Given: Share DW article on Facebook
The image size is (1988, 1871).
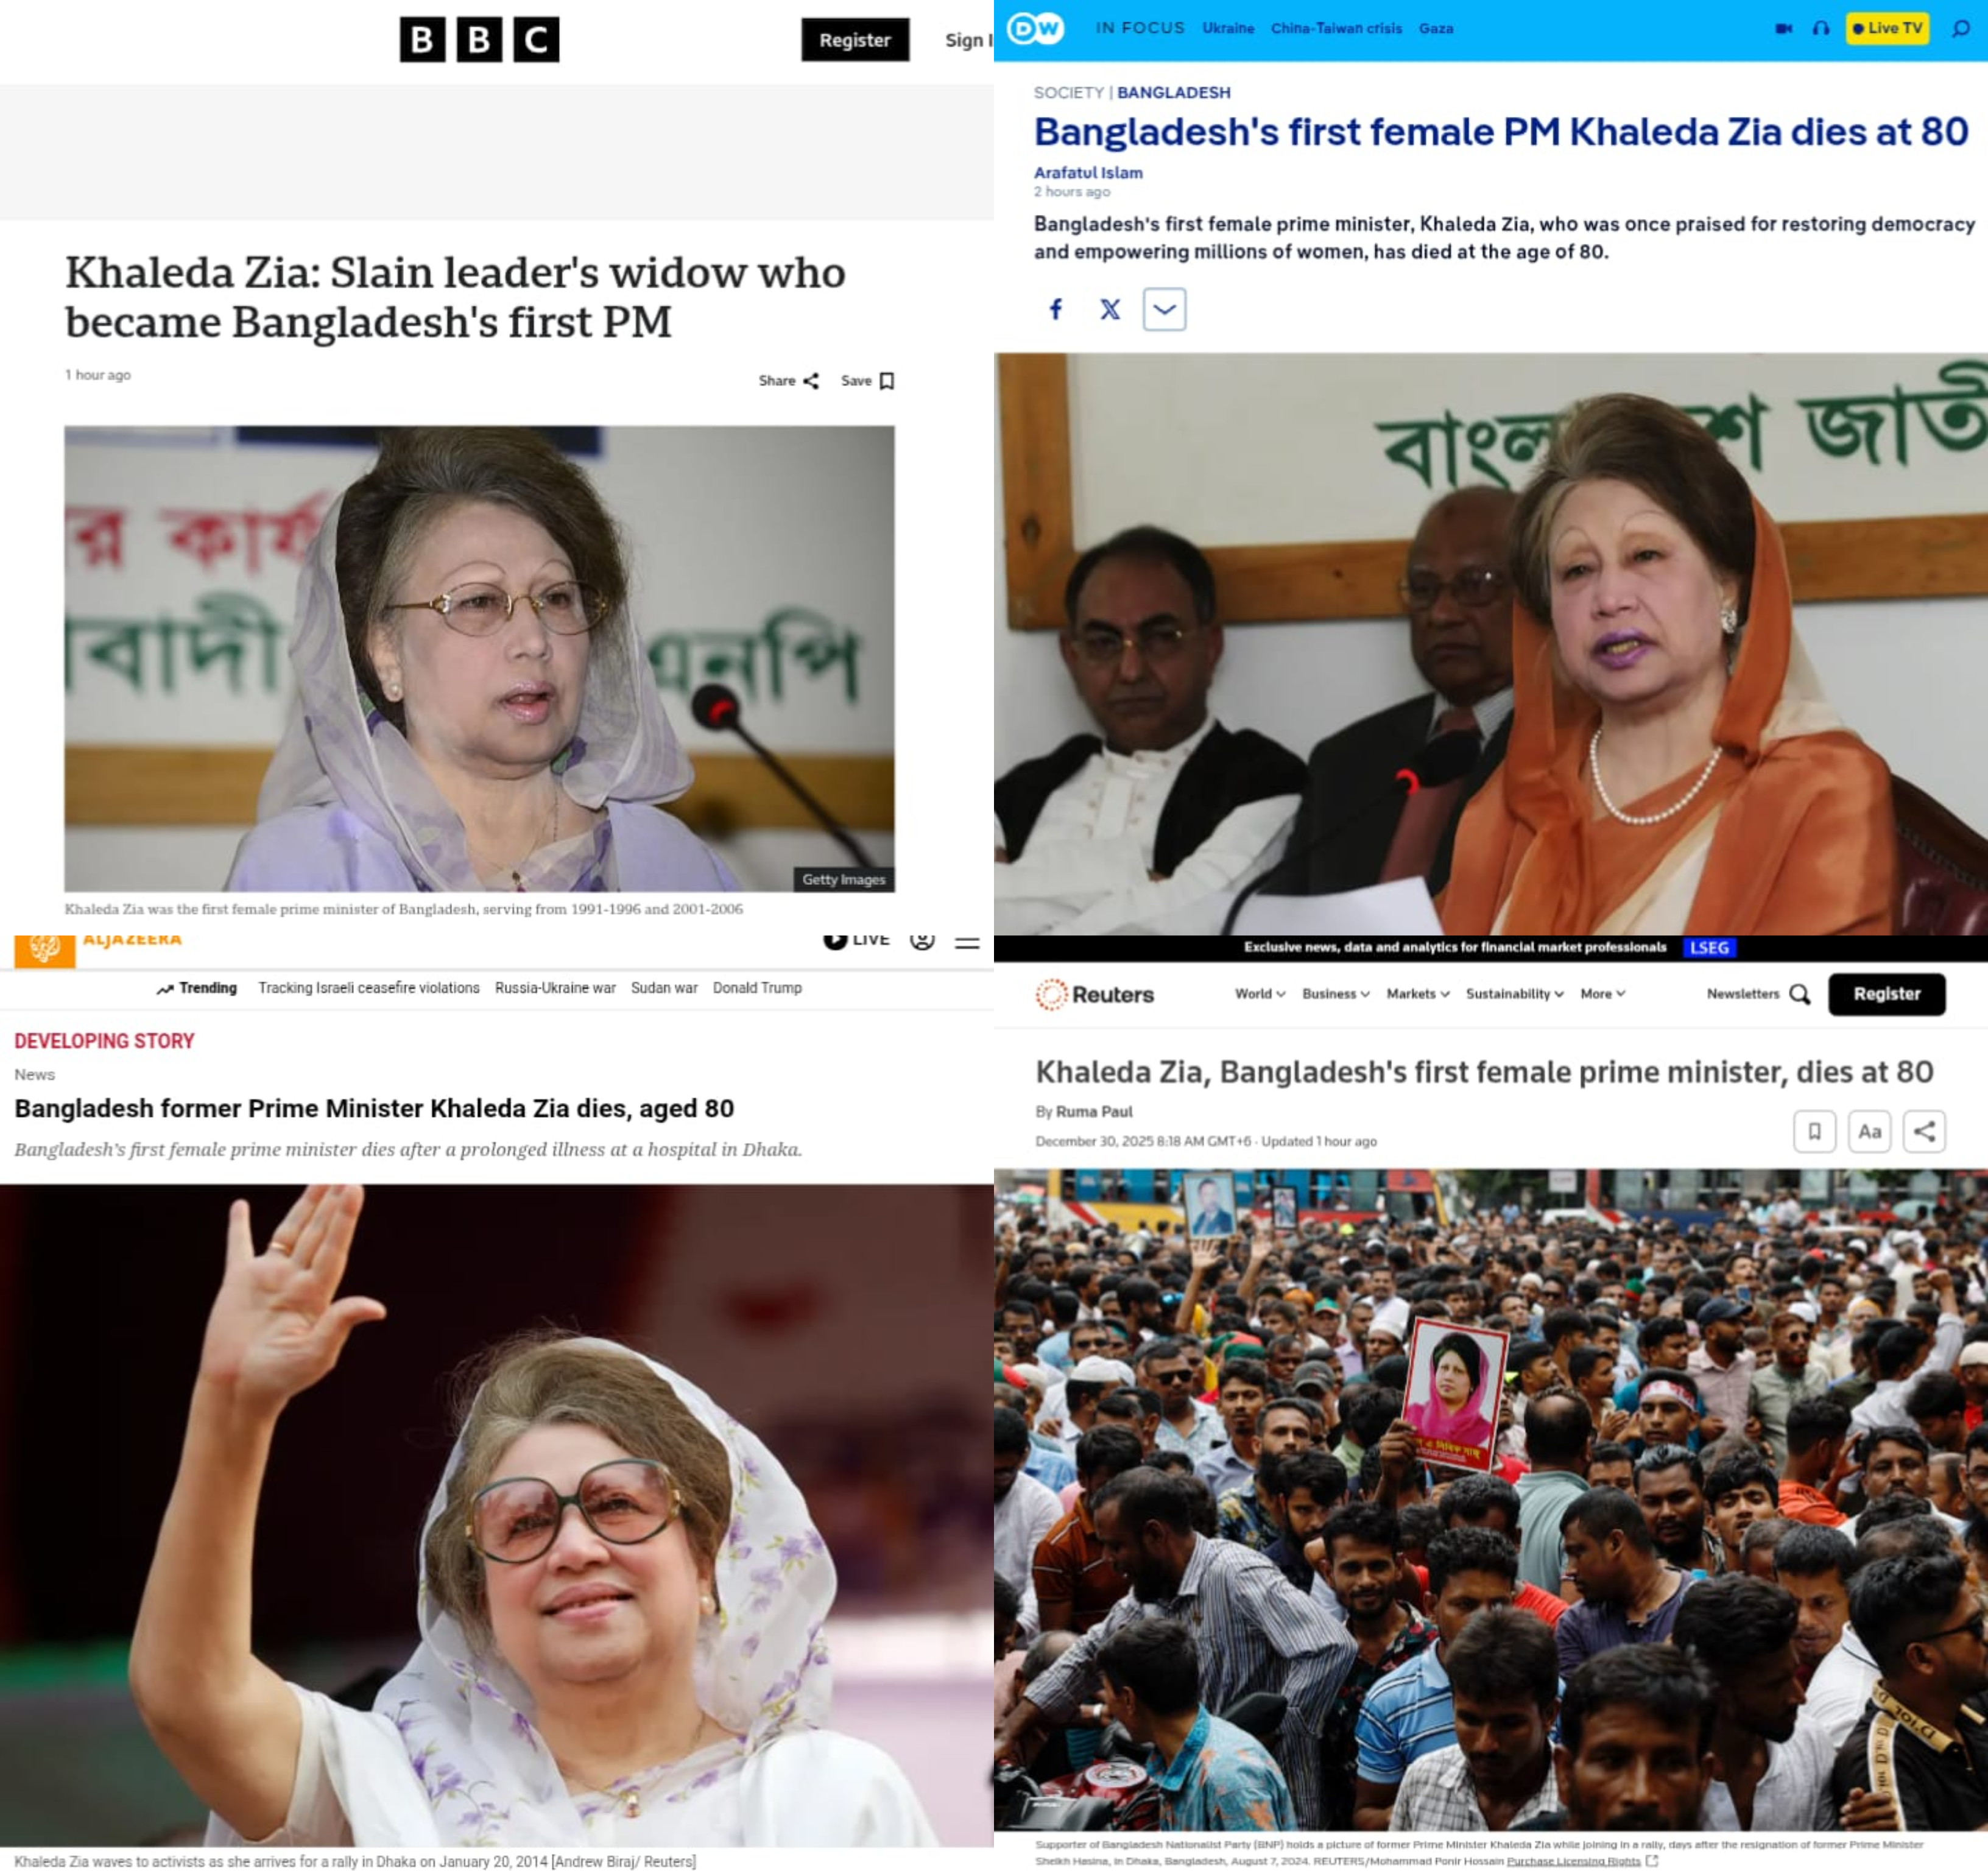Looking at the screenshot, I should (x=1055, y=309).
